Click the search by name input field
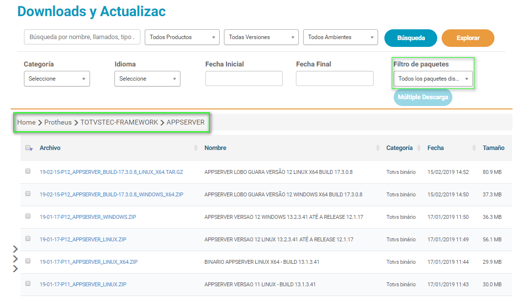This screenshot has width=514, height=298. tap(82, 37)
